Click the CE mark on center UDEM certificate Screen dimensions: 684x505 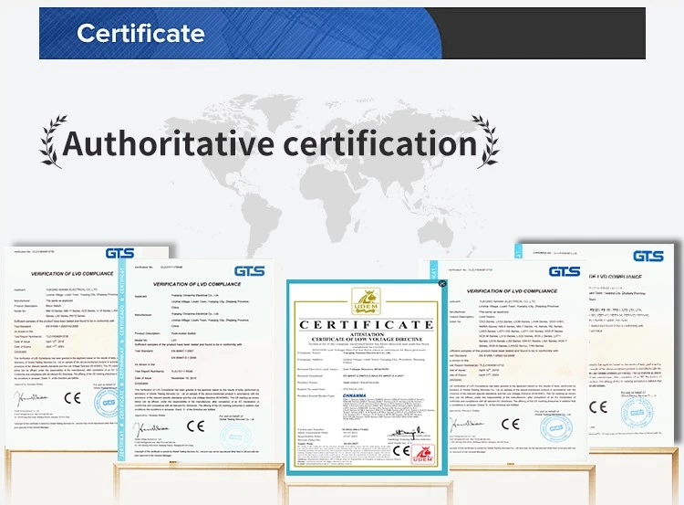point(401,450)
